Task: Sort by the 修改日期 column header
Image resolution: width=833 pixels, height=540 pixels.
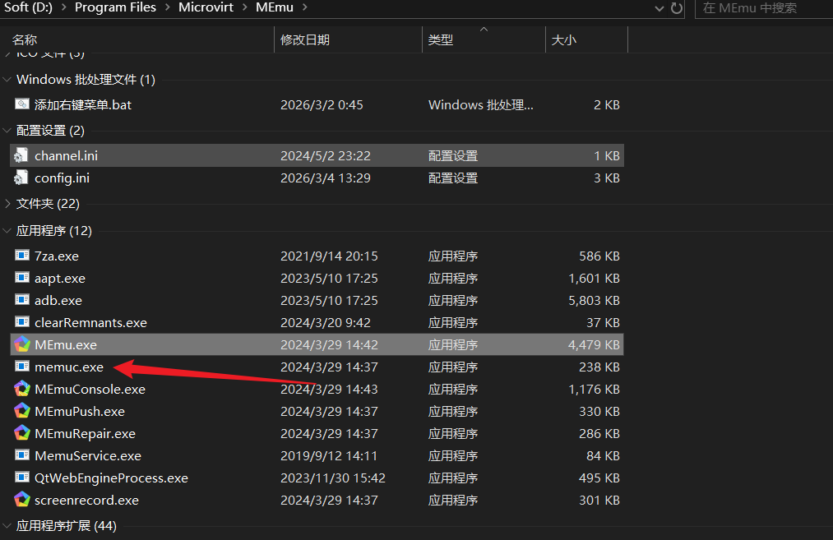Action: pyautogui.click(x=305, y=39)
